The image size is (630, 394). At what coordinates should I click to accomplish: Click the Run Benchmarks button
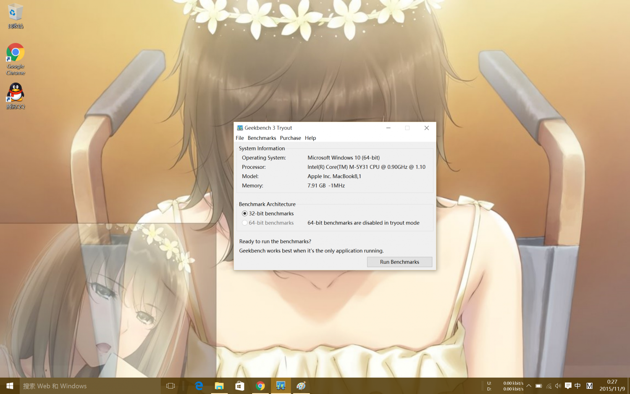point(399,262)
